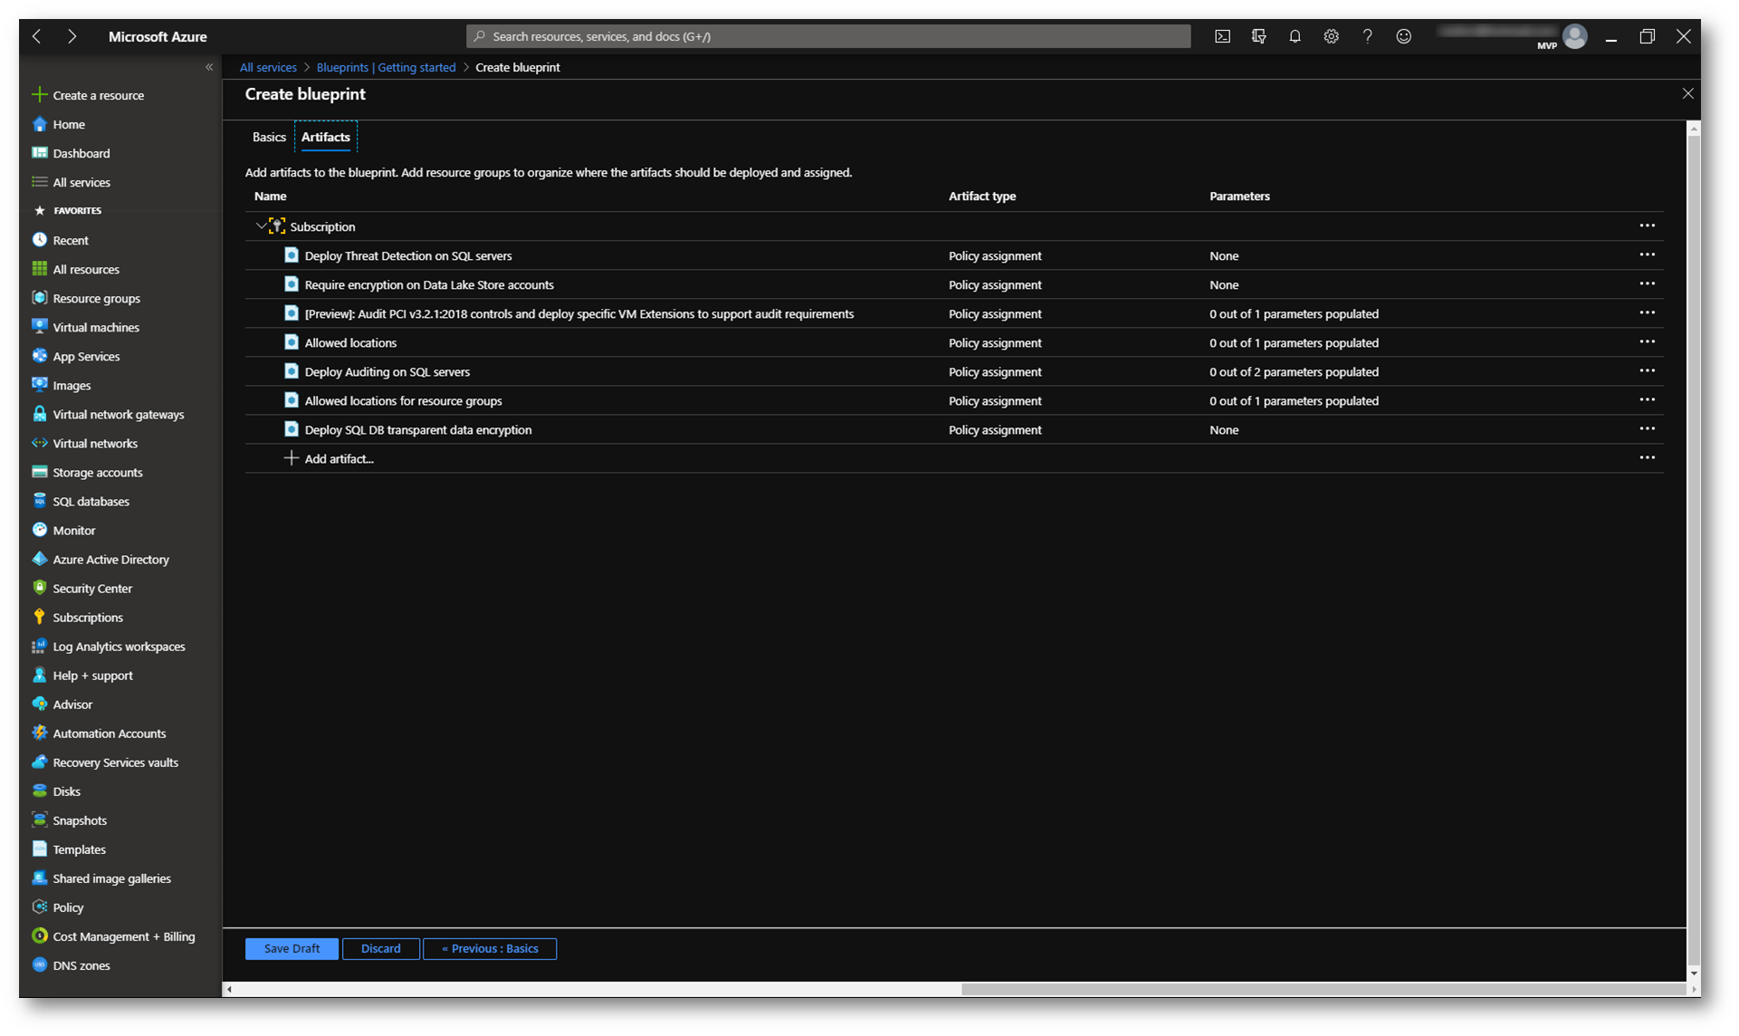This screenshot has height=1036, width=1739.
Task: Open Security Center in the sidebar
Action: click(x=82, y=588)
